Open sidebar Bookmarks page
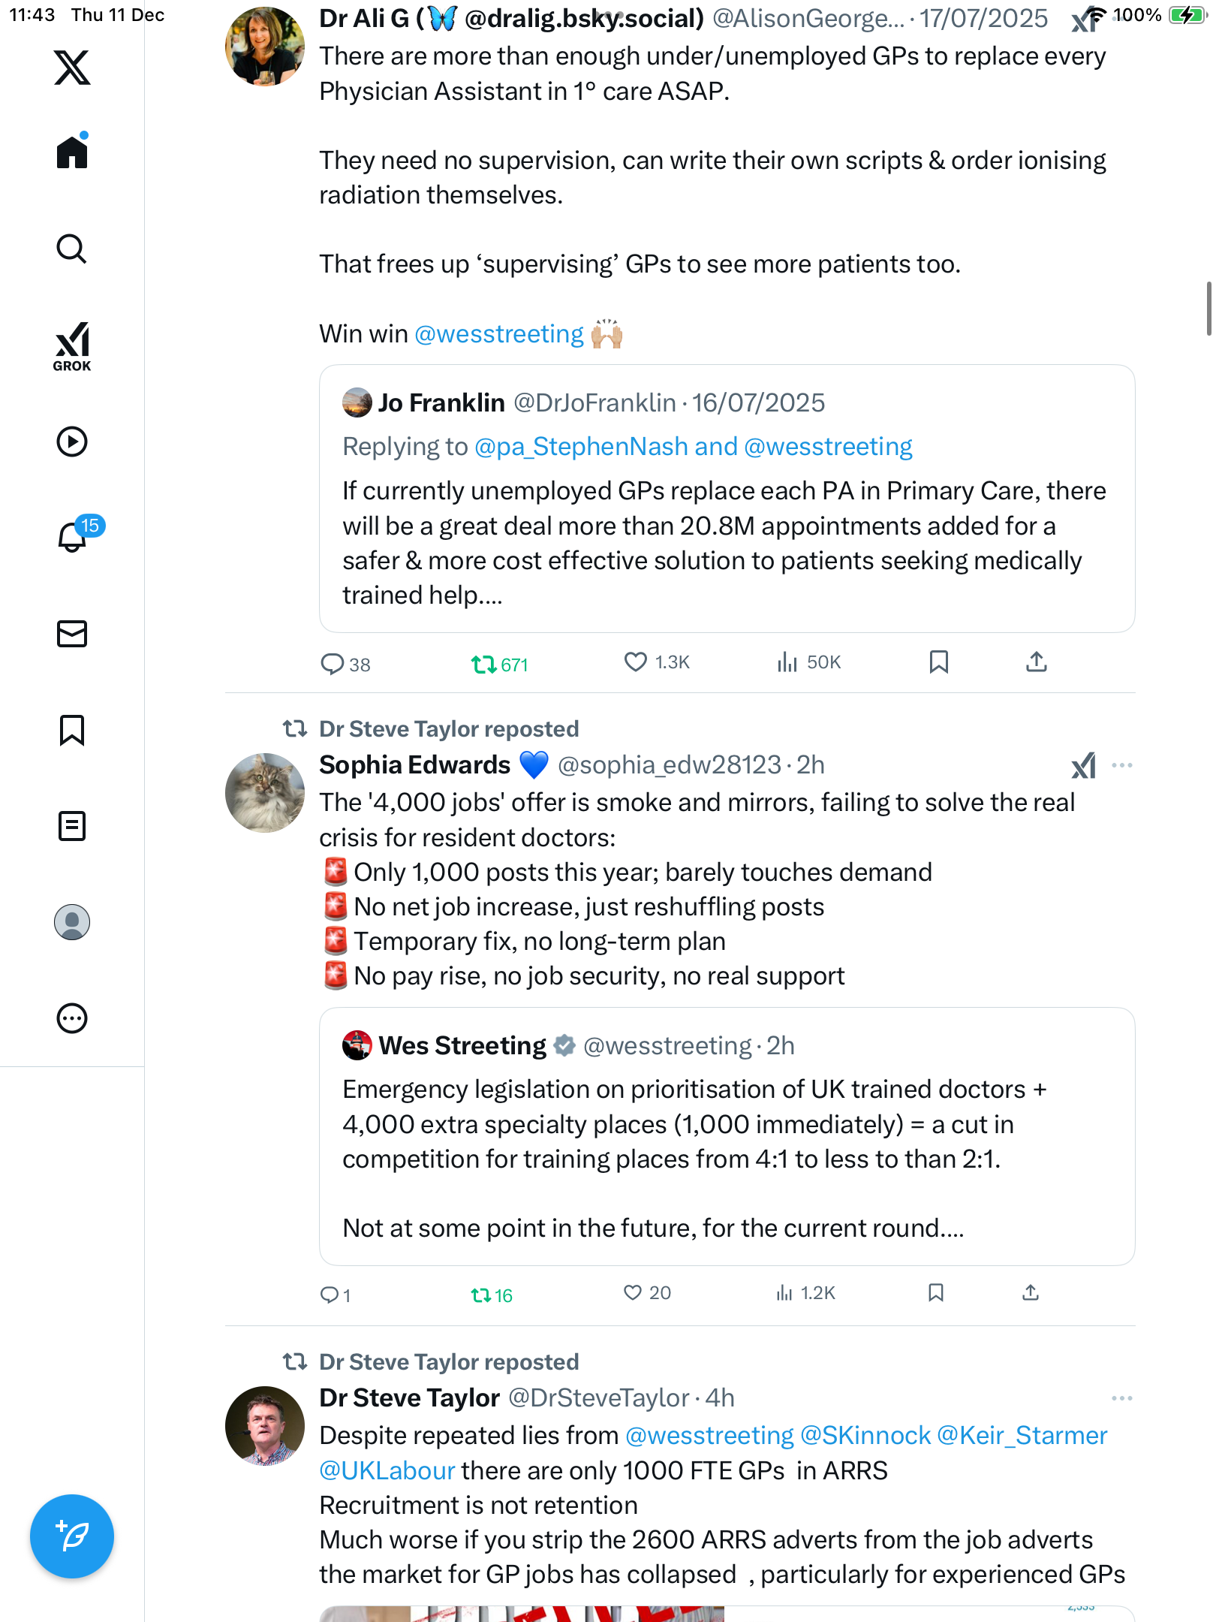The image size is (1216, 1622). [x=72, y=730]
